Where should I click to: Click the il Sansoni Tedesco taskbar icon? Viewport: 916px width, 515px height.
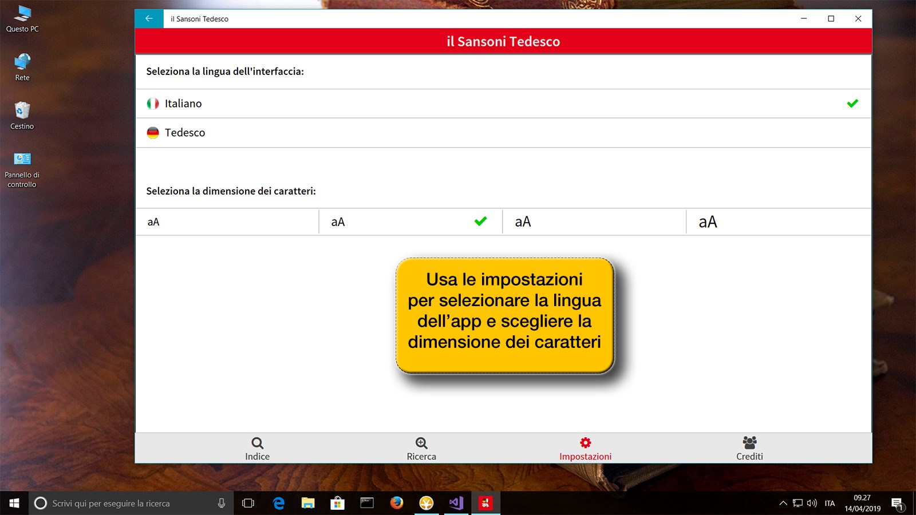[485, 503]
